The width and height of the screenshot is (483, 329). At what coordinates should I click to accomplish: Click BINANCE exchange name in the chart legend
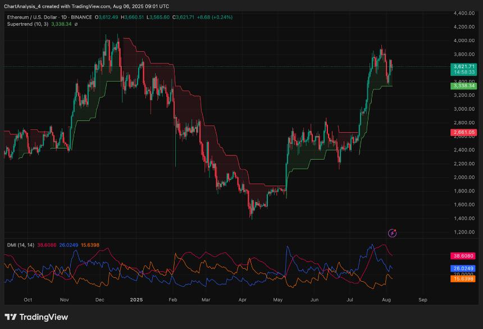[x=81, y=17]
